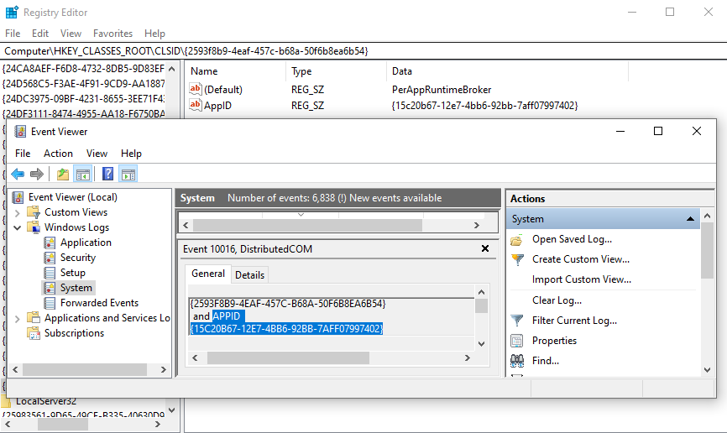Click the Properties action icon
The width and height of the screenshot is (727, 433).
point(516,341)
